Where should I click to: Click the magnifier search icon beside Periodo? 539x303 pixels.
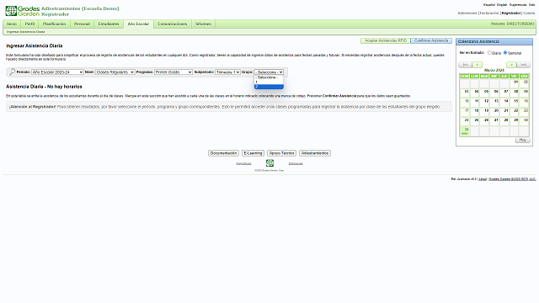click(x=12, y=72)
